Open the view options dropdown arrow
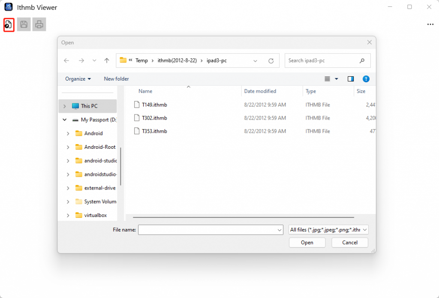This screenshot has width=439, height=298. click(337, 79)
